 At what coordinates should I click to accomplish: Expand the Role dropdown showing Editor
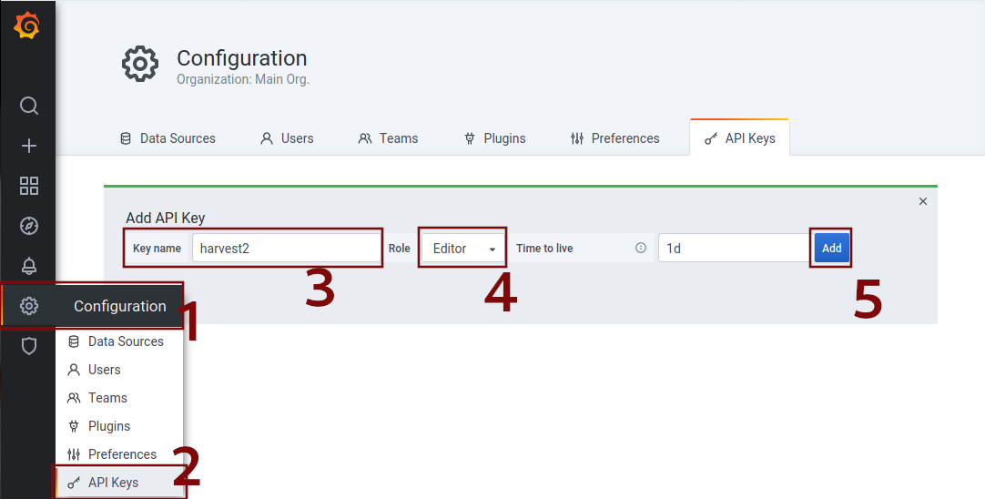coord(462,249)
